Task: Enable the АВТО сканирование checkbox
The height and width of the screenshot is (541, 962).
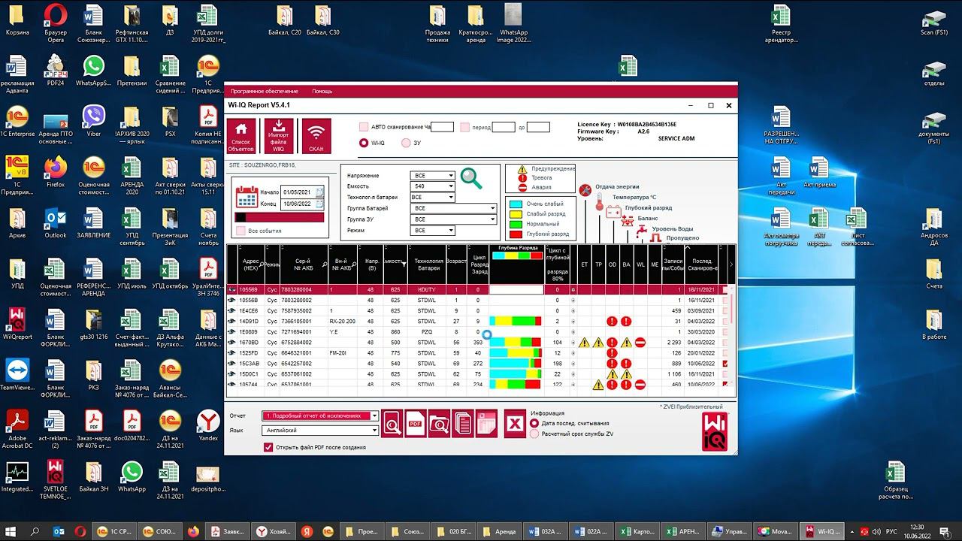Action: pyautogui.click(x=364, y=128)
